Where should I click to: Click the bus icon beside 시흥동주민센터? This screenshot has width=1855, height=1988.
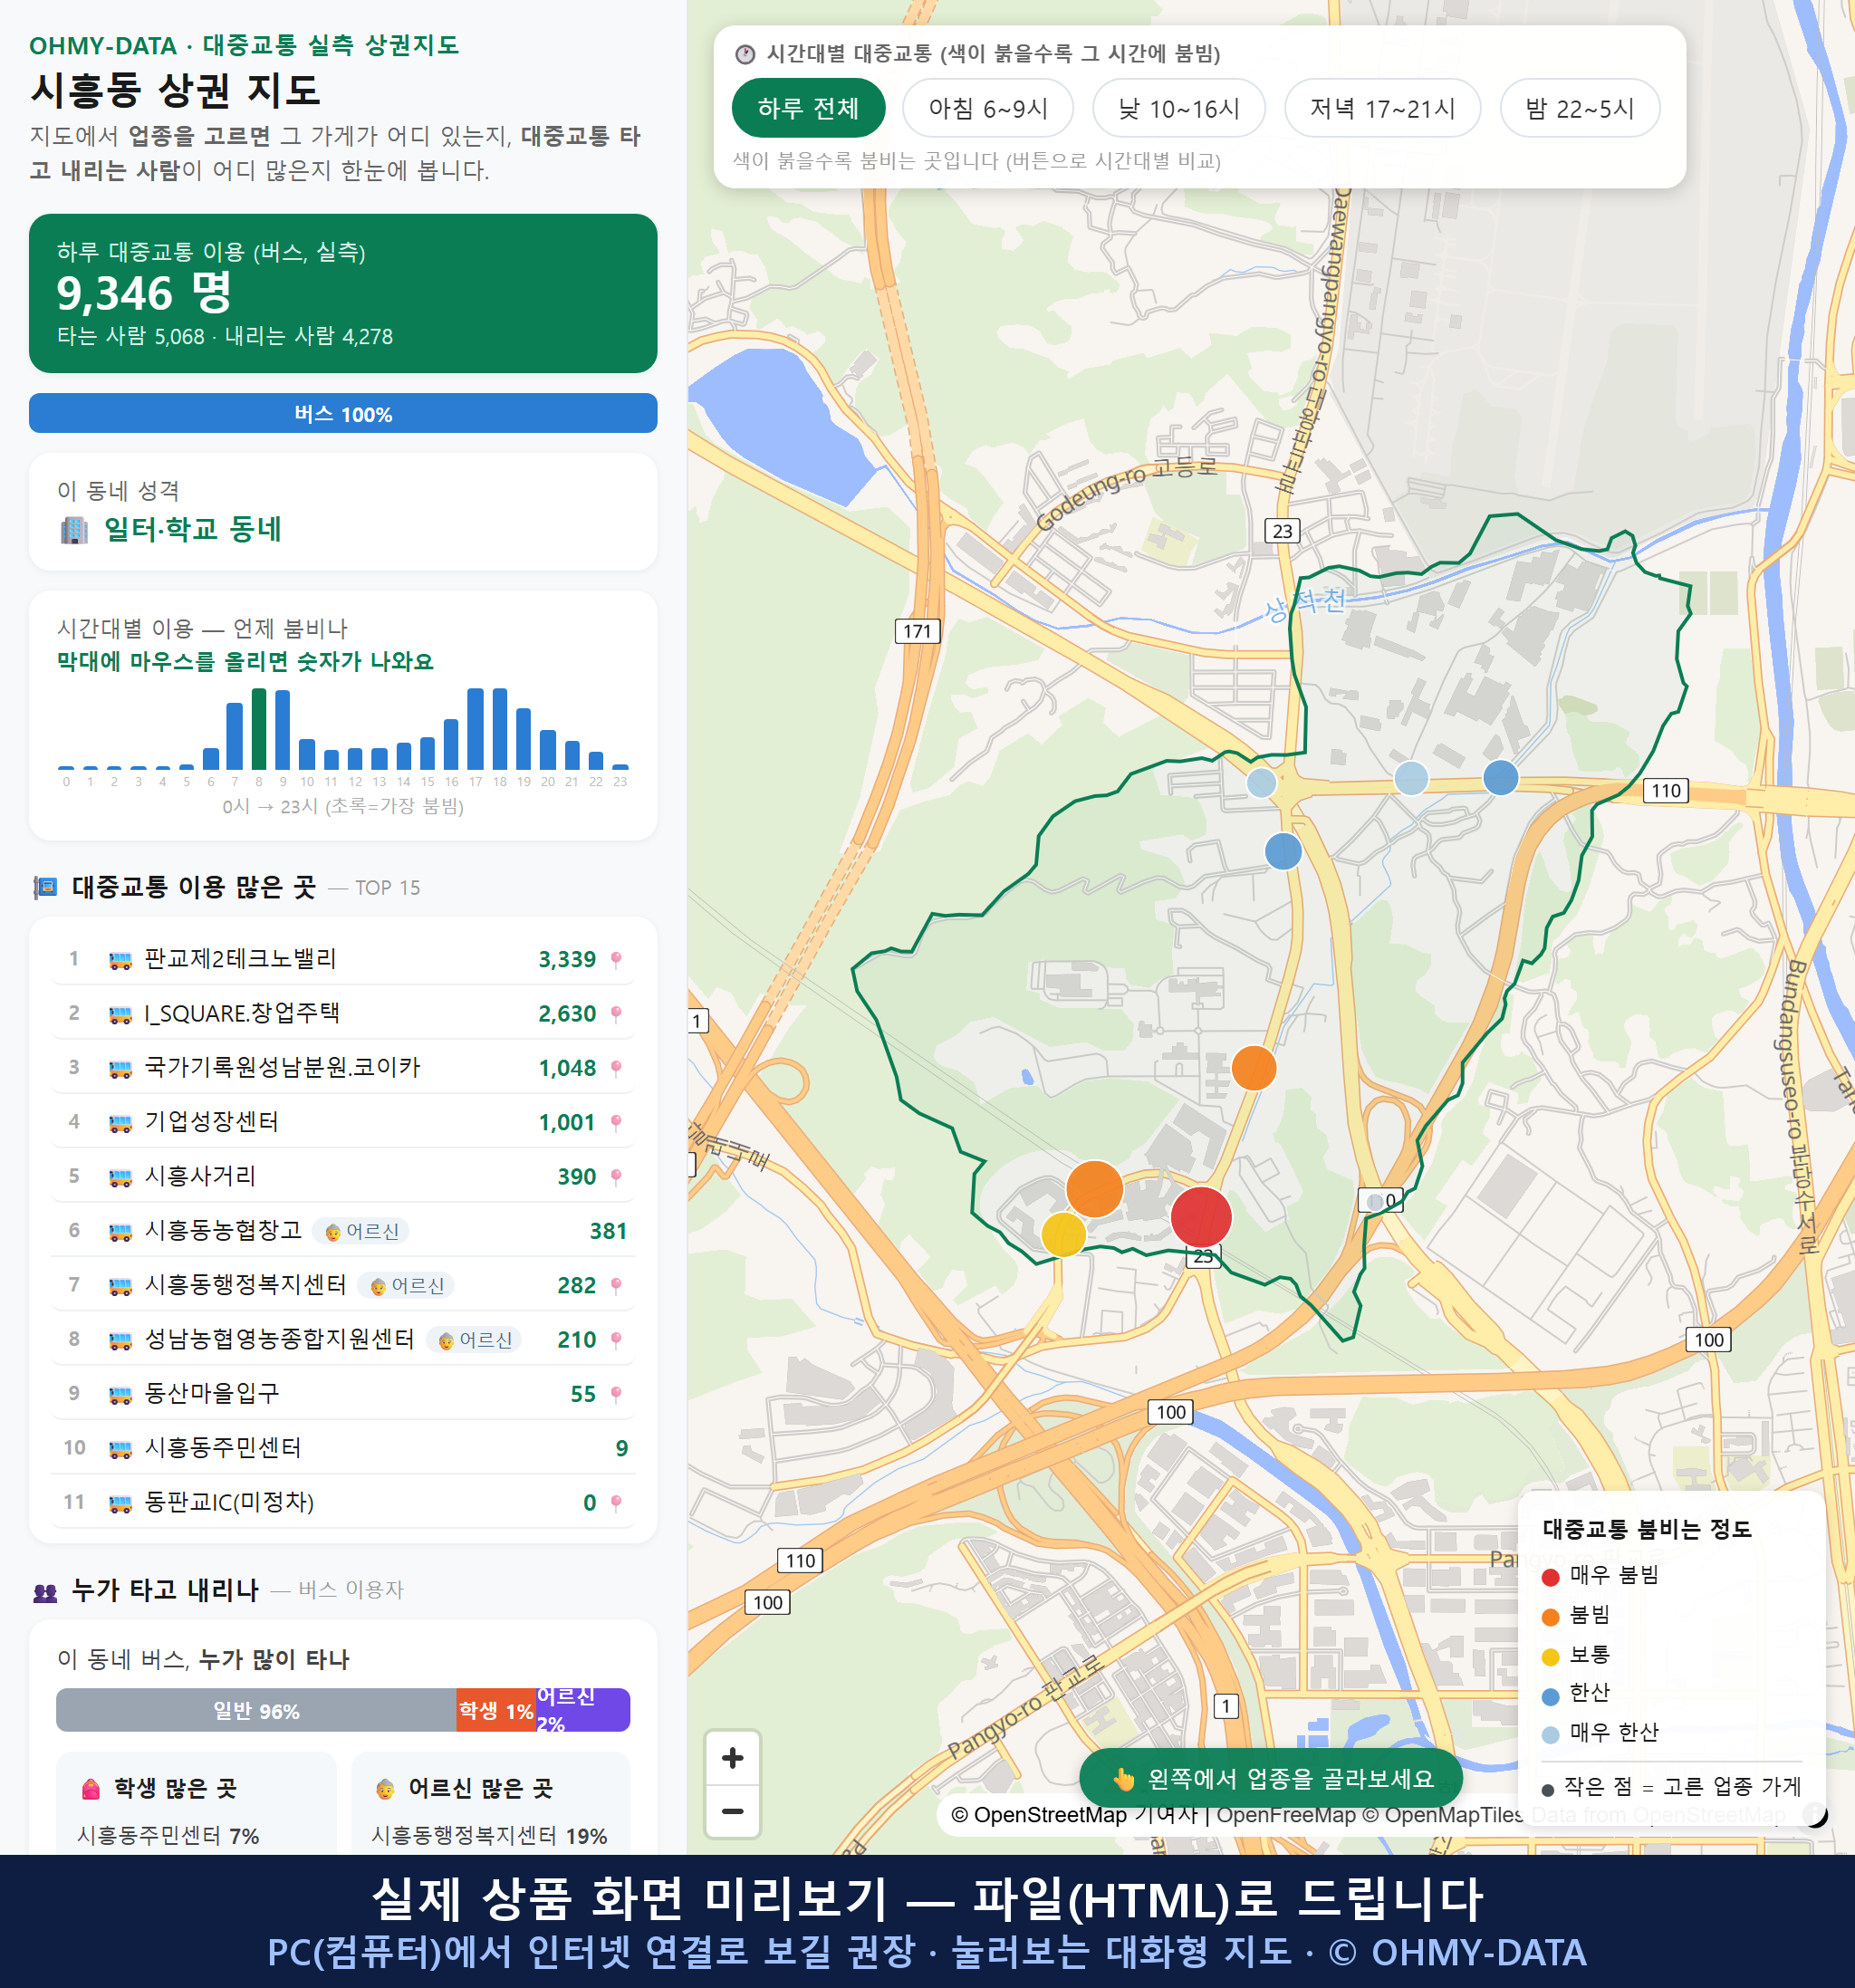[120, 1449]
